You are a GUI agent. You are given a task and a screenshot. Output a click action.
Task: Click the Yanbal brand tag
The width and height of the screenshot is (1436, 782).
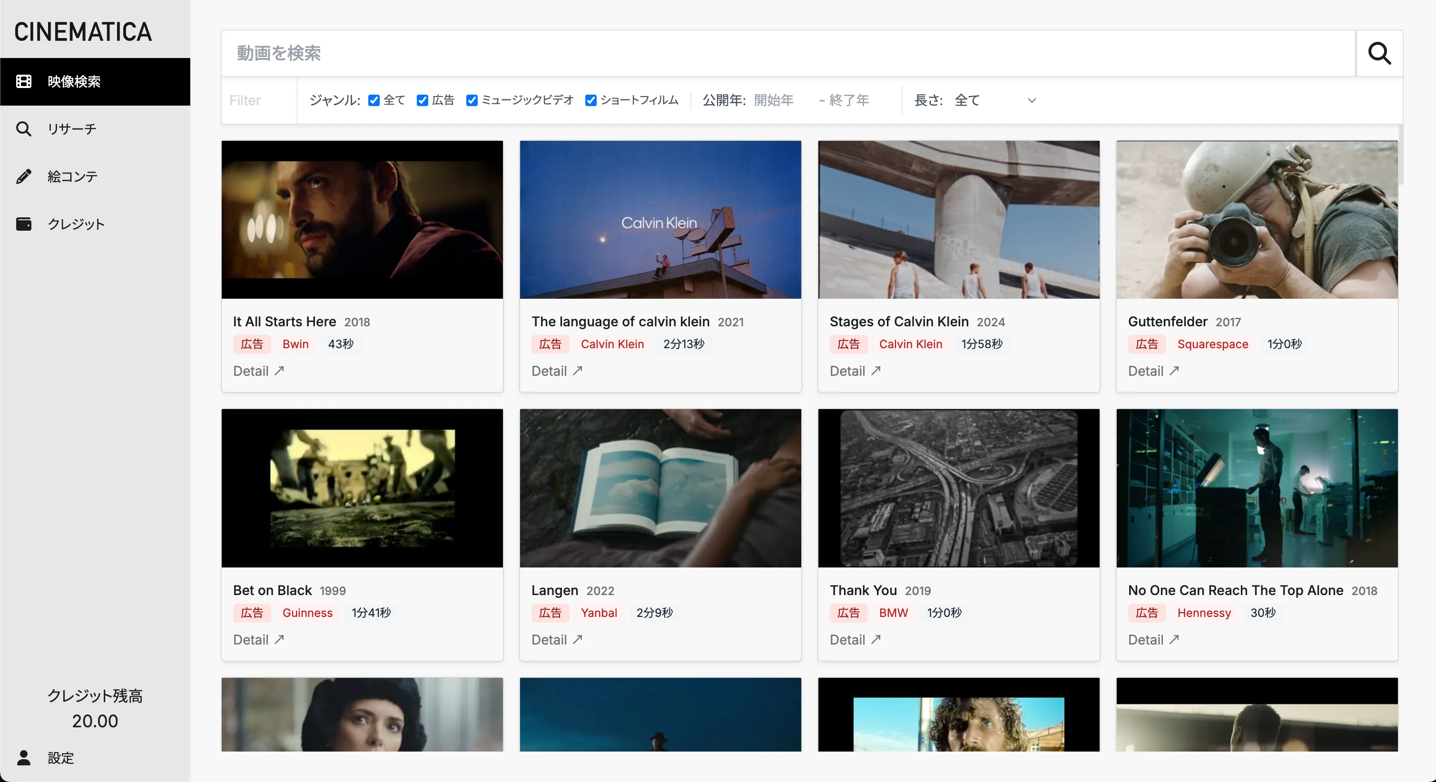click(x=599, y=613)
